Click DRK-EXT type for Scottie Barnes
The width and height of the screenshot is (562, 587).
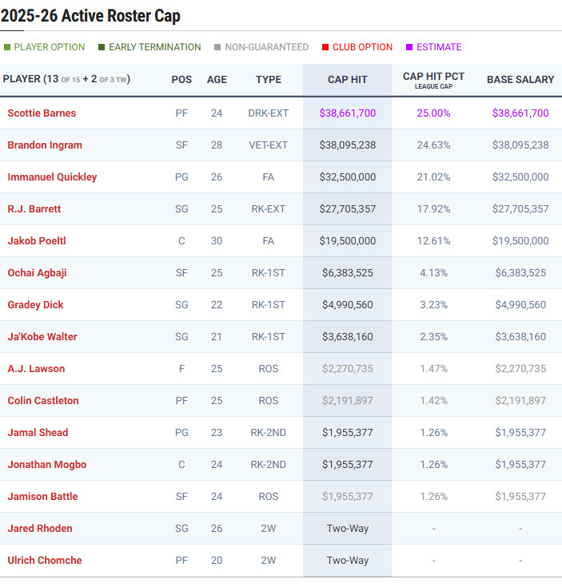pyautogui.click(x=269, y=113)
